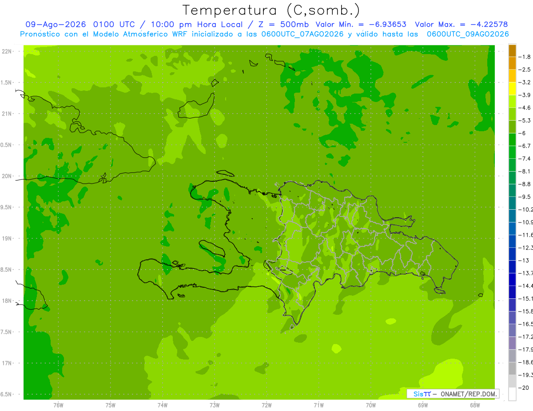The width and height of the screenshot is (533, 411).
Task: Click the '19N' latitude label
Action: (6, 239)
